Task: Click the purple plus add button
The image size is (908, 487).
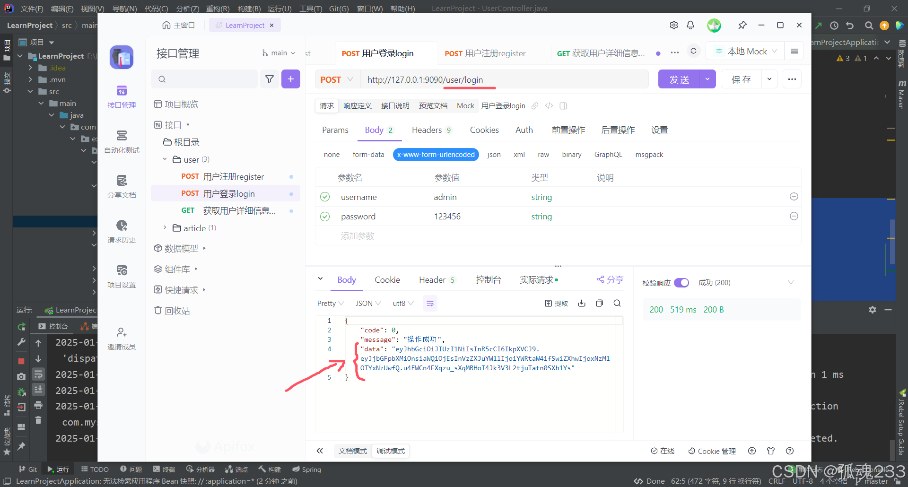Action: (291, 79)
